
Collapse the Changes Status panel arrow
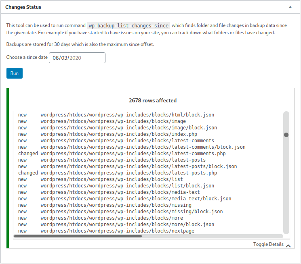click(290, 7)
